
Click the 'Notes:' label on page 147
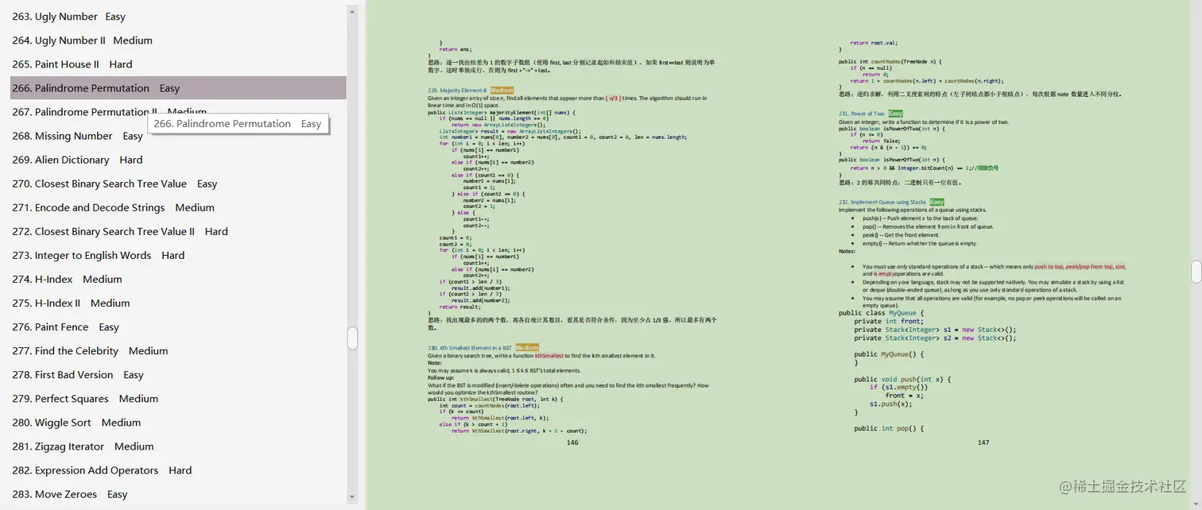[x=847, y=251]
